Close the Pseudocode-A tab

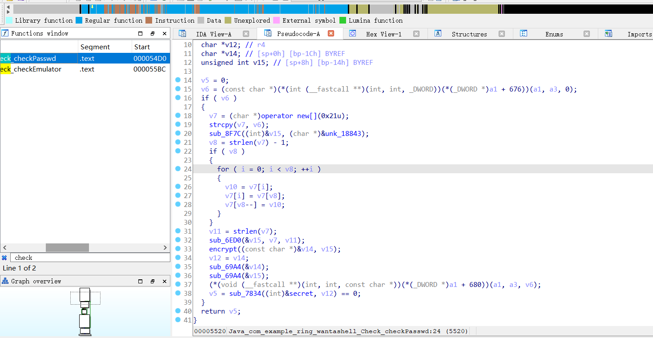coord(331,33)
